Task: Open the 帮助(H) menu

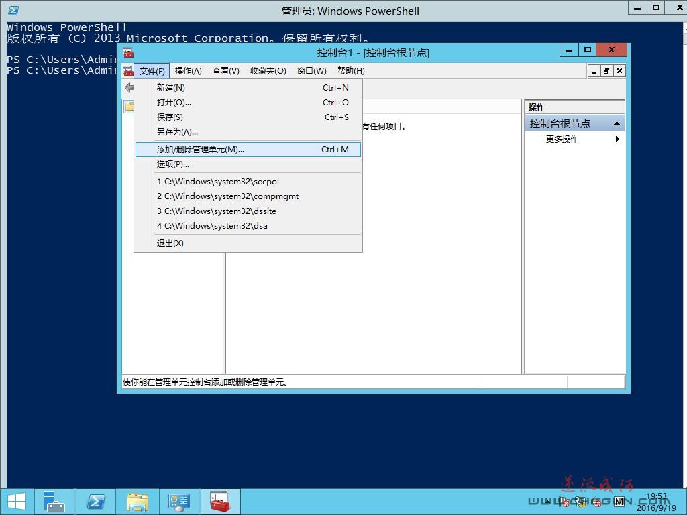Action: pyautogui.click(x=351, y=71)
